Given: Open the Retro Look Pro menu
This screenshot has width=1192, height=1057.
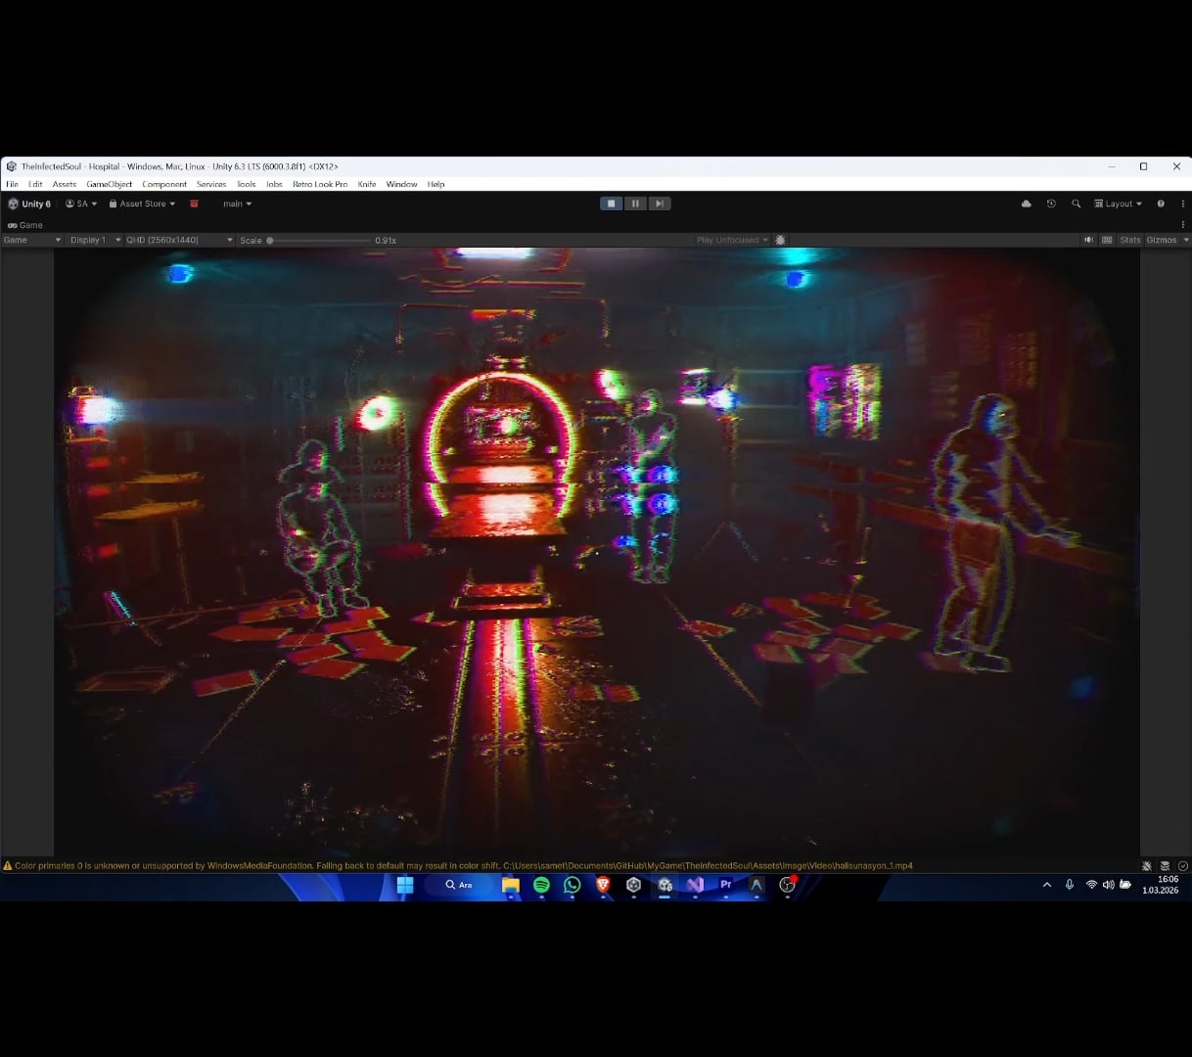Looking at the screenshot, I should [x=319, y=184].
